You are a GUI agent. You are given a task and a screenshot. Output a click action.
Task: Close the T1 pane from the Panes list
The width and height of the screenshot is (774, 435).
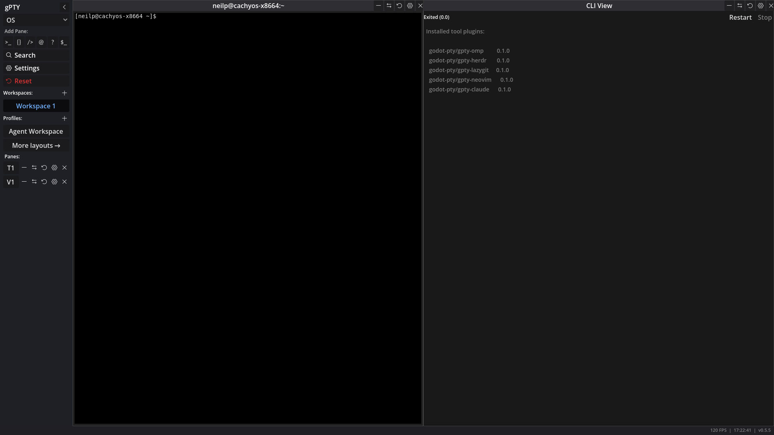tap(64, 168)
